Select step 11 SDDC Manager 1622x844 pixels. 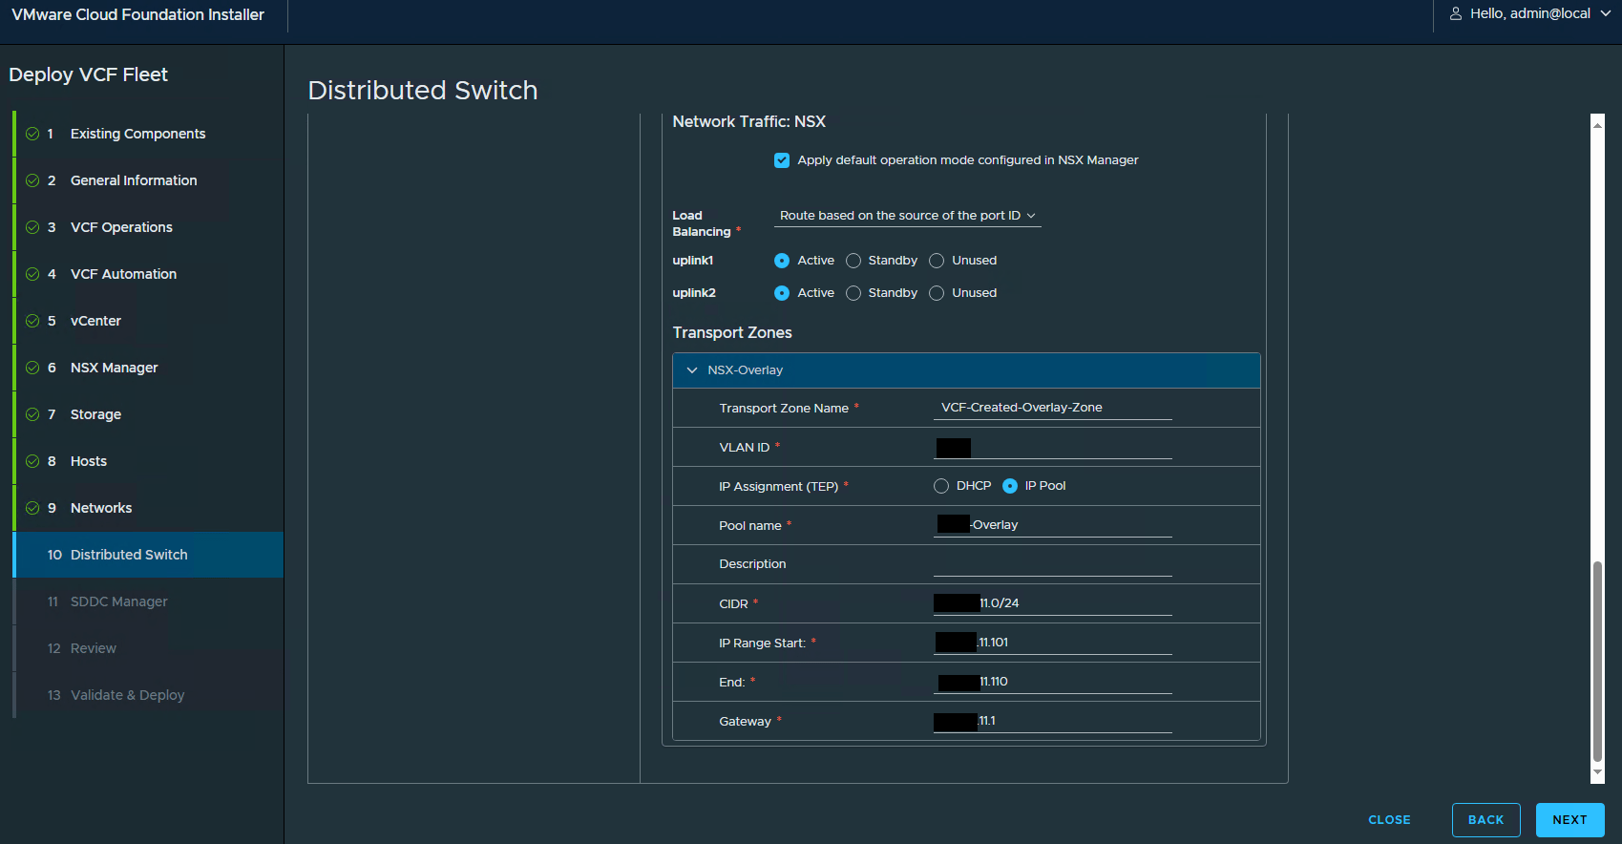click(x=149, y=601)
